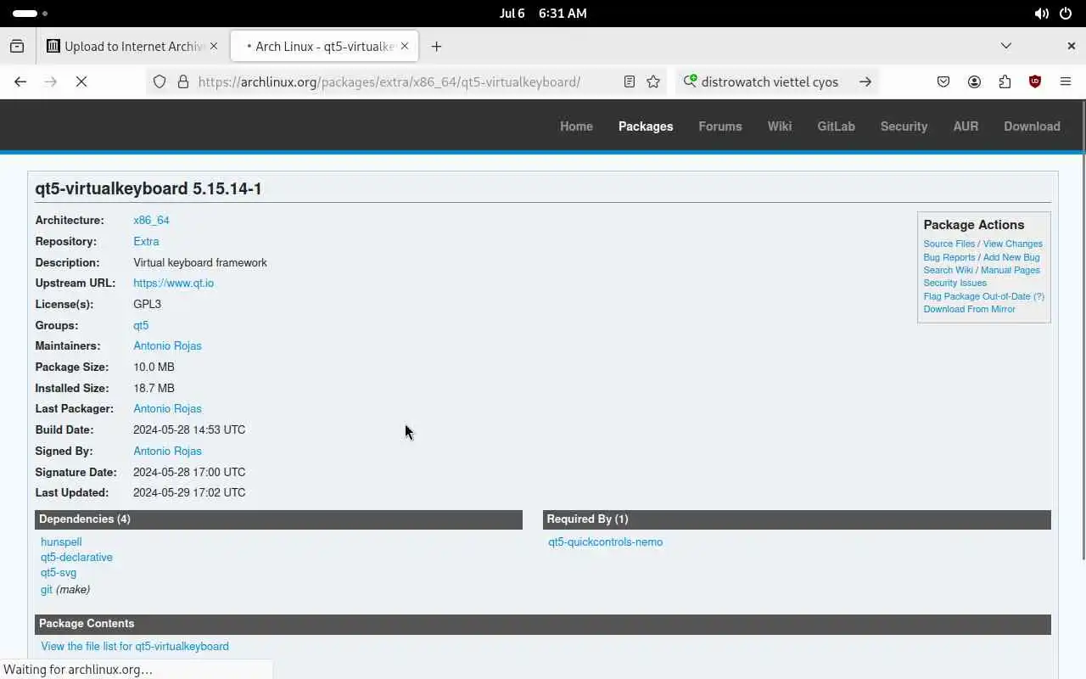This screenshot has height=679, width=1086.
Task: Close the browser window
Action: coord(1071,46)
